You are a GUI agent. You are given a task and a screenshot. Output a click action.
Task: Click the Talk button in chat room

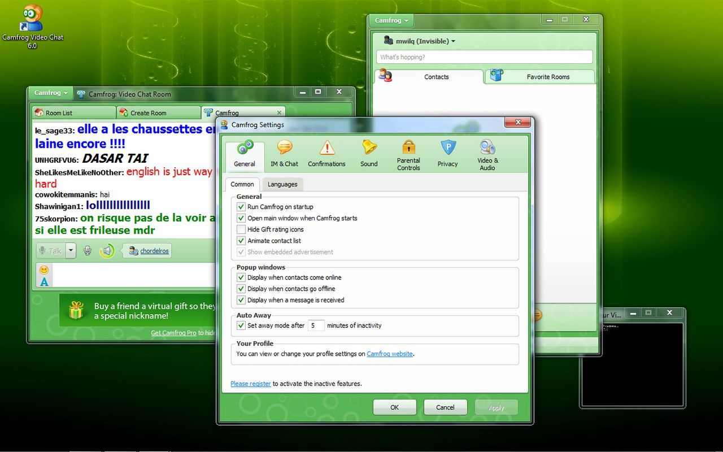pos(51,251)
